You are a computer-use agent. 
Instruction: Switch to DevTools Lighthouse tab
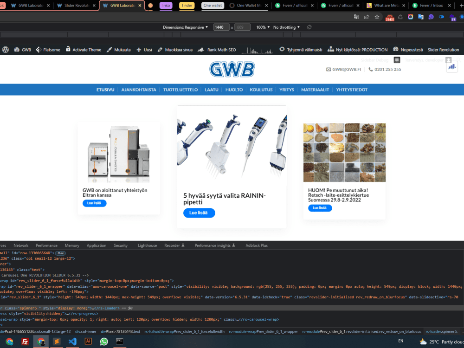tap(148, 245)
